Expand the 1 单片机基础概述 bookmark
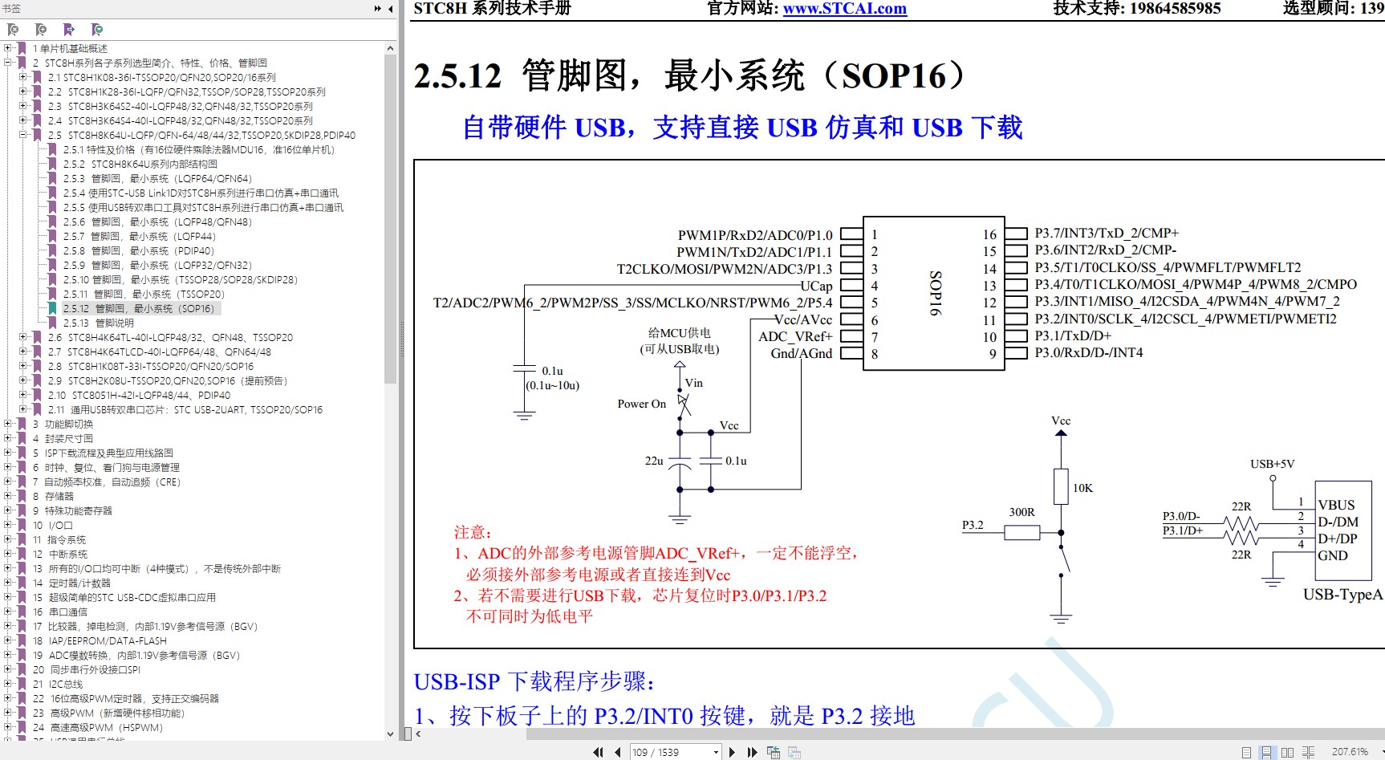 point(8,48)
